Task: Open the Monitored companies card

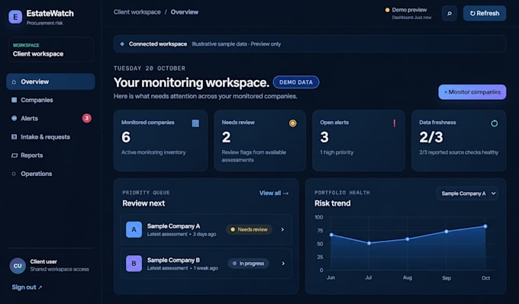Action: click(x=160, y=140)
